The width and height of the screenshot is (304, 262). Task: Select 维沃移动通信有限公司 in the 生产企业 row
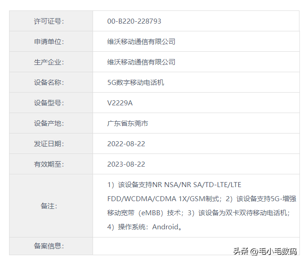(141, 62)
